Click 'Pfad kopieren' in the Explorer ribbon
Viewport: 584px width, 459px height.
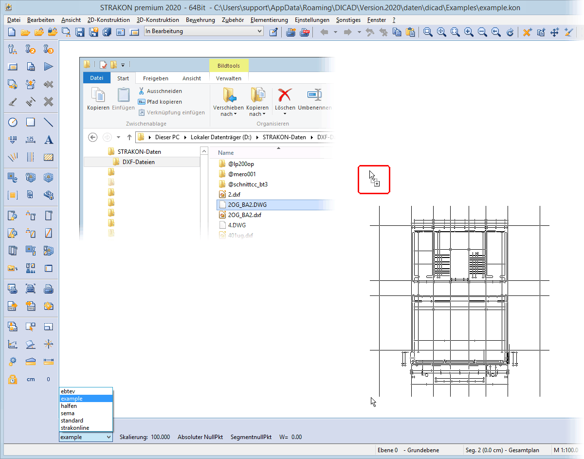pyautogui.click(x=160, y=102)
